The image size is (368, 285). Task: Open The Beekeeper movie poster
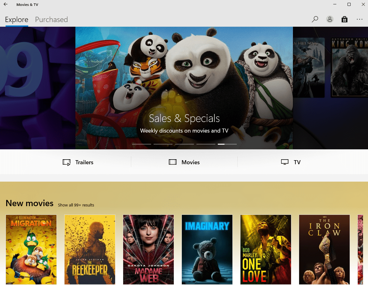90,249
